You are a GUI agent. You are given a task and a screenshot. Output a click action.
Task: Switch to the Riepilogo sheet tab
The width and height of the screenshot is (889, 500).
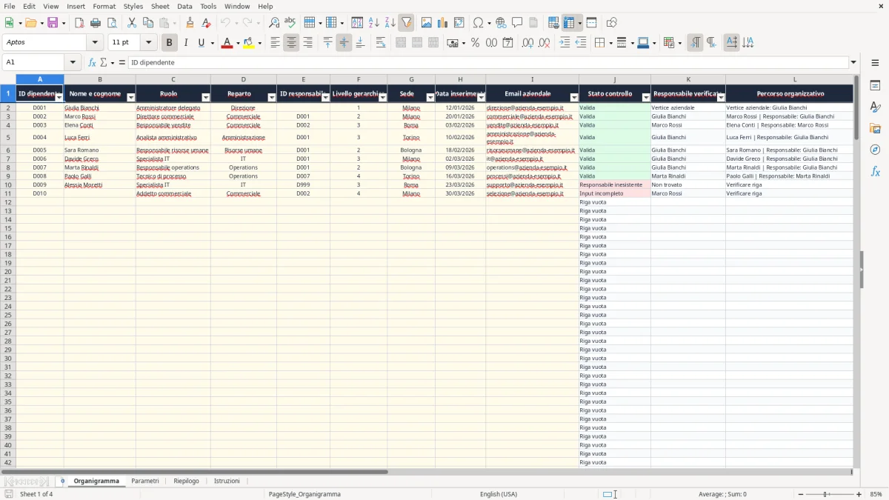pyautogui.click(x=187, y=481)
